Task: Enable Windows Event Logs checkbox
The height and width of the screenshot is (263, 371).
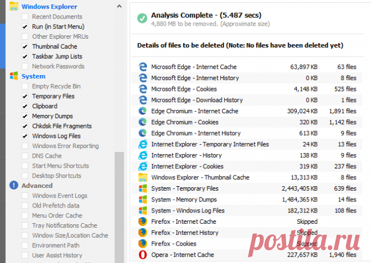Action: [25, 196]
